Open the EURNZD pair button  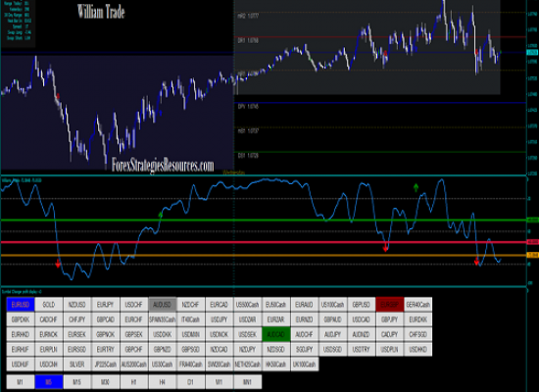pos(305,319)
